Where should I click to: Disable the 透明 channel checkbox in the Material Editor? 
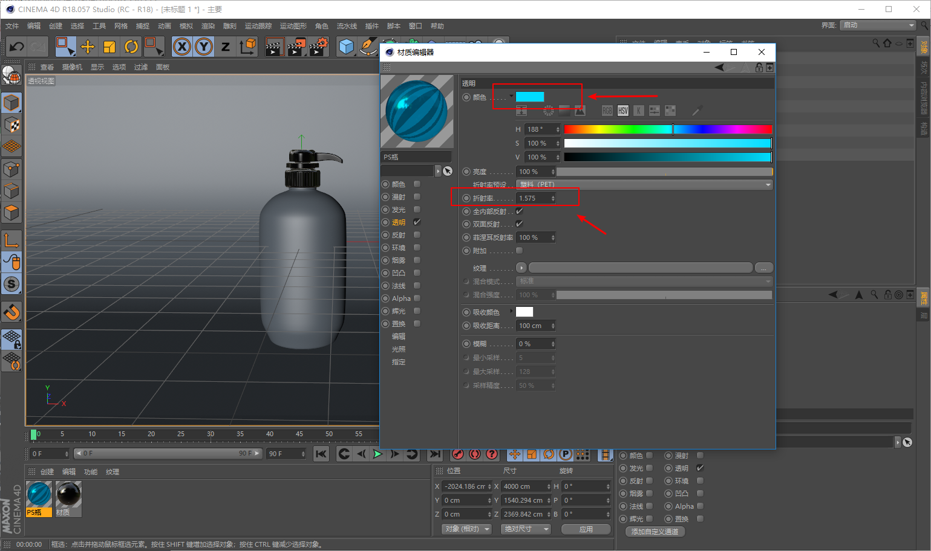pyautogui.click(x=417, y=222)
